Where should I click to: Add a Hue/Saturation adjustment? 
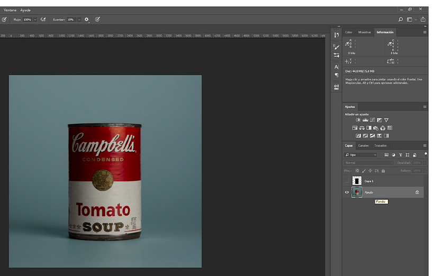(x=355, y=128)
